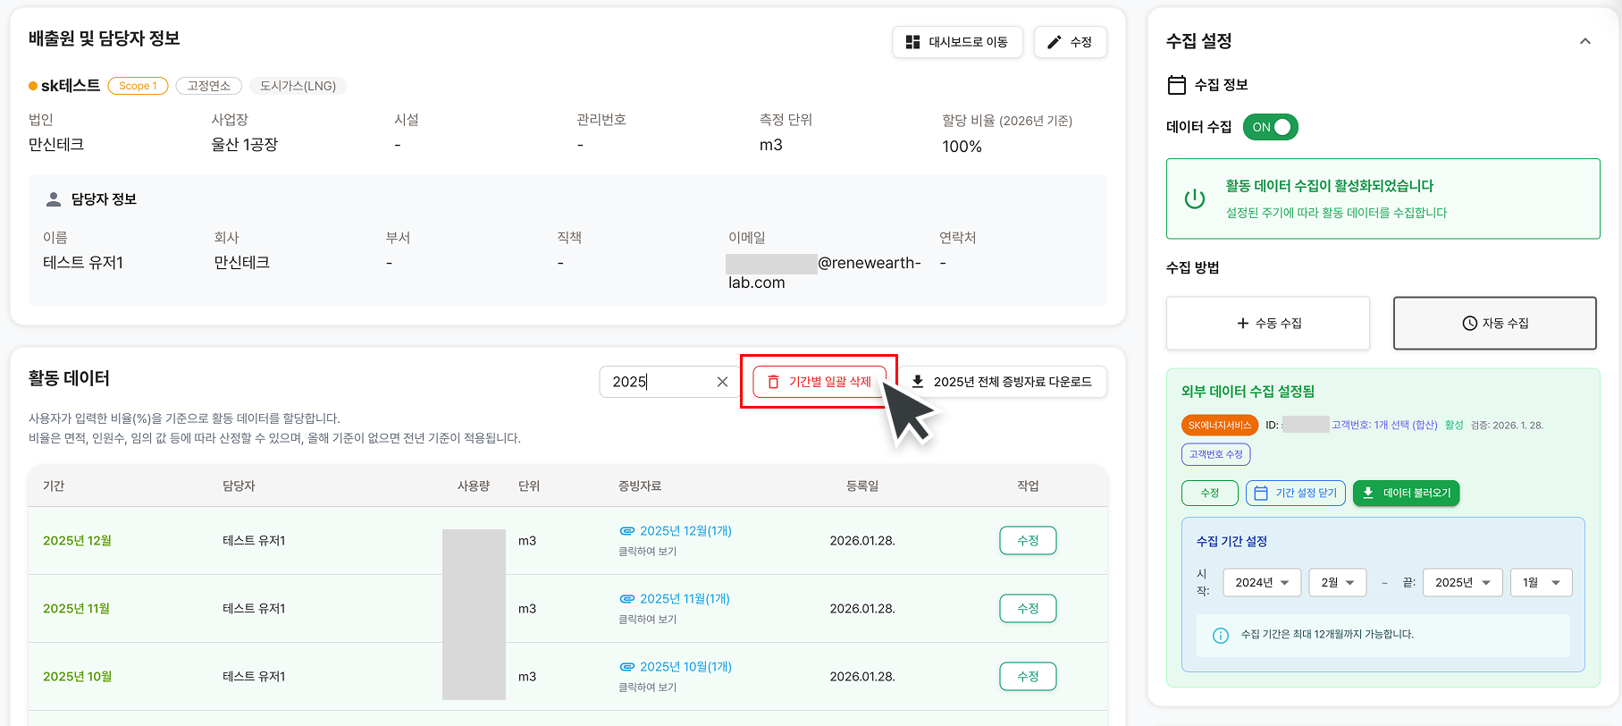The image size is (1622, 726).
Task: Select manual collection method
Action: 1267,323
